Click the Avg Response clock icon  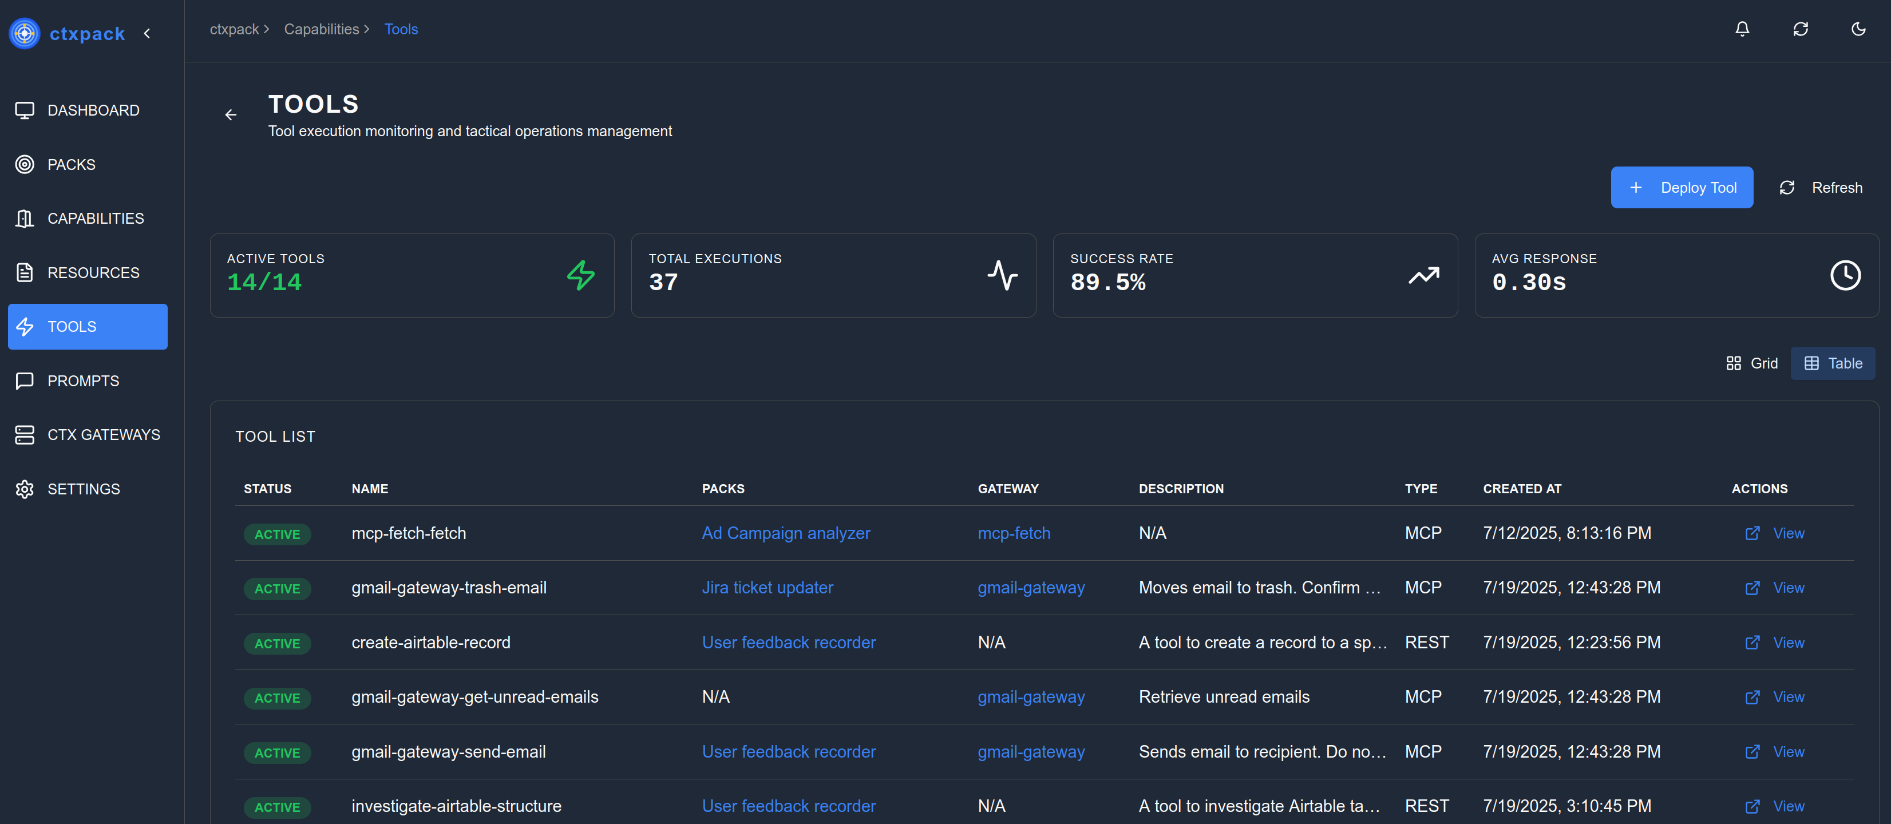click(1845, 275)
